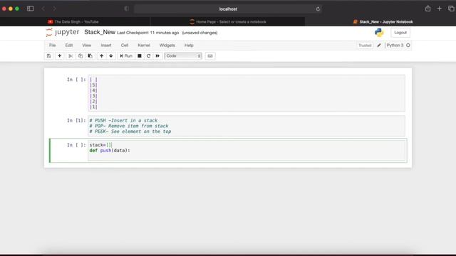The image size is (456, 256).
Task: Open the Insert menu
Action: coord(106,46)
